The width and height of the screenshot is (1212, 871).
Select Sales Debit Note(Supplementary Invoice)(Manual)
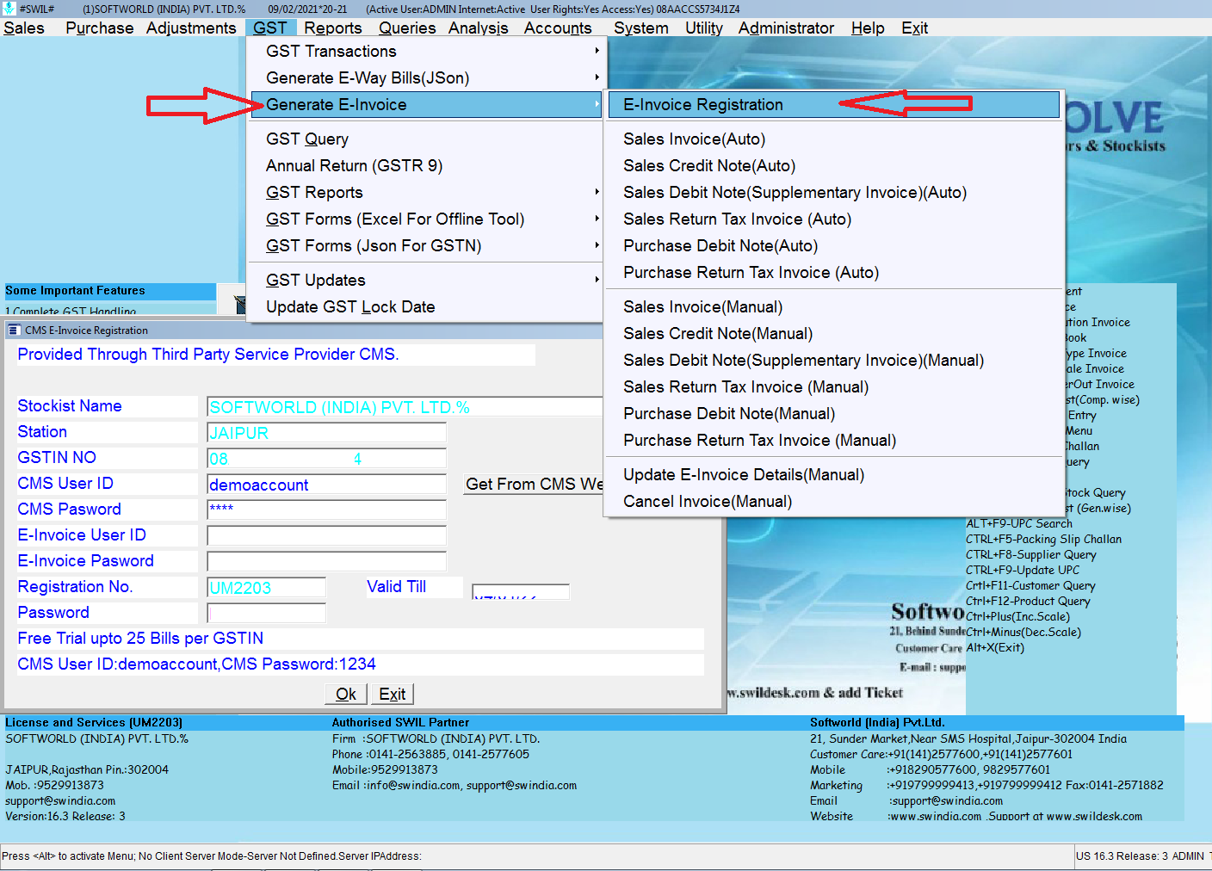tap(834, 361)
